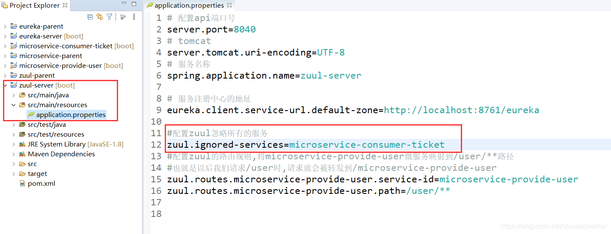This screenshot has width=611, height=234.
Task: Select microservice-provide-user [boot] label
Action: tap(71, 65)
